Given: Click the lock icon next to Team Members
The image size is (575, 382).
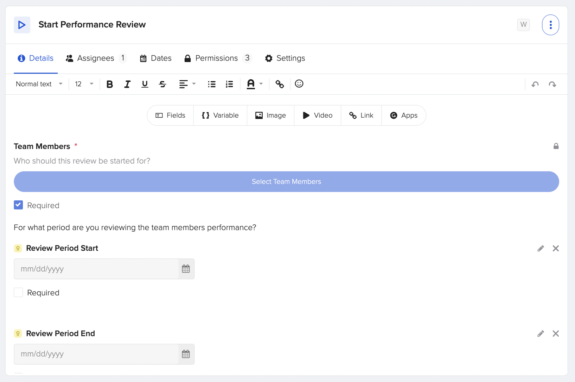Looking at the screenshot, I should [x=556, y=146].
